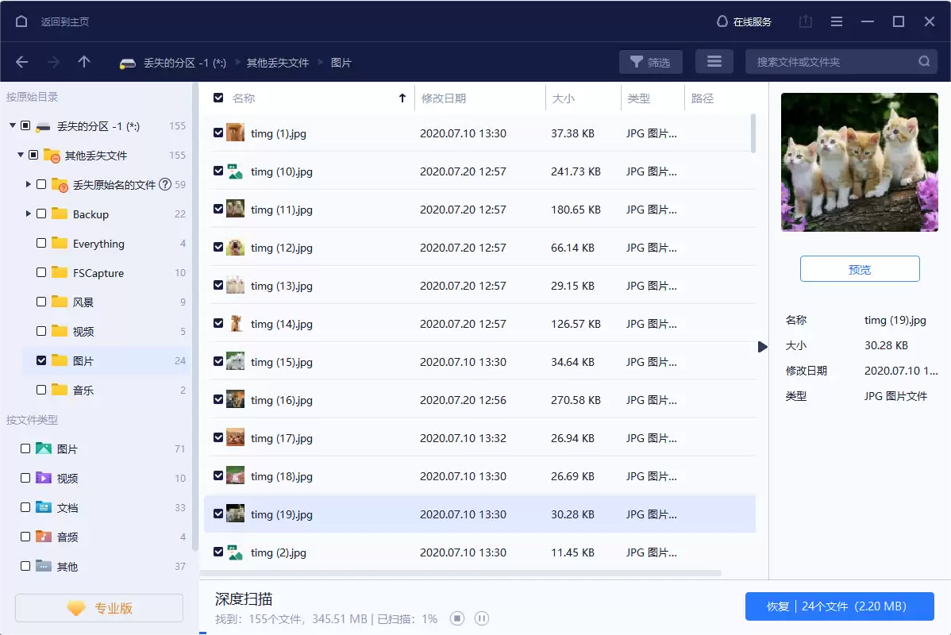Expand the Backup folder tree node
951x635 pixels.
tap(29, 214)
